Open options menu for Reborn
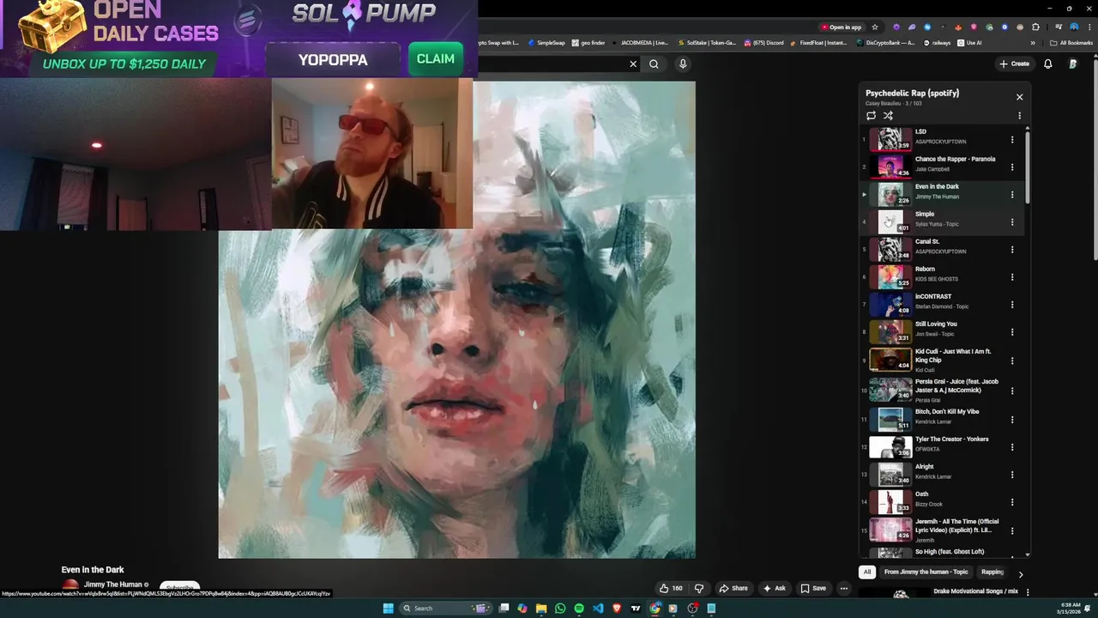The width and height of the screenshot is (1098, 618). point(1012,277)
